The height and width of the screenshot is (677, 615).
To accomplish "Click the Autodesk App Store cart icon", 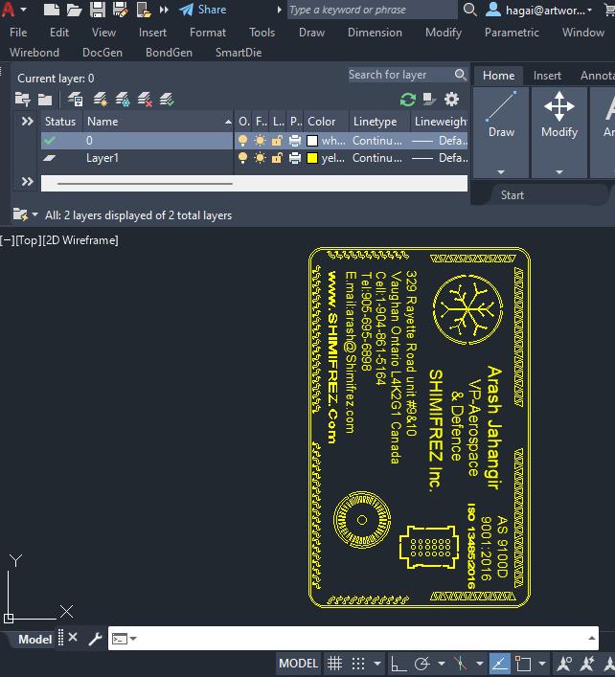I will click(x=610, y=10).
